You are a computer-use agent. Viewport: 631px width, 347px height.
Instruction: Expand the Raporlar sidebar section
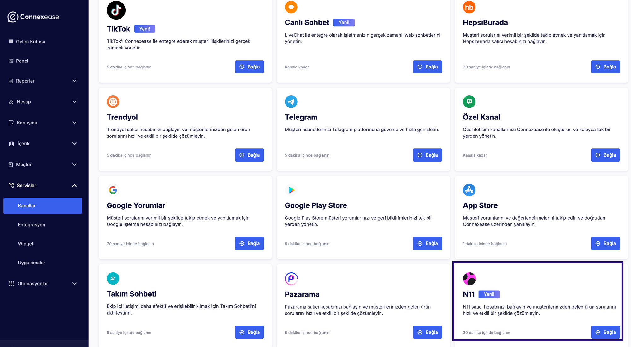(x=74, y=81)
